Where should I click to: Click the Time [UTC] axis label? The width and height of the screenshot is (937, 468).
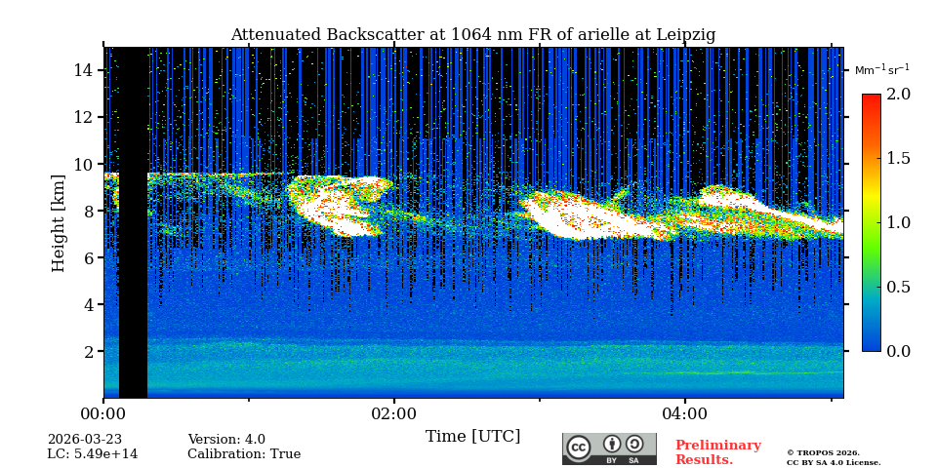click(472, 437)
